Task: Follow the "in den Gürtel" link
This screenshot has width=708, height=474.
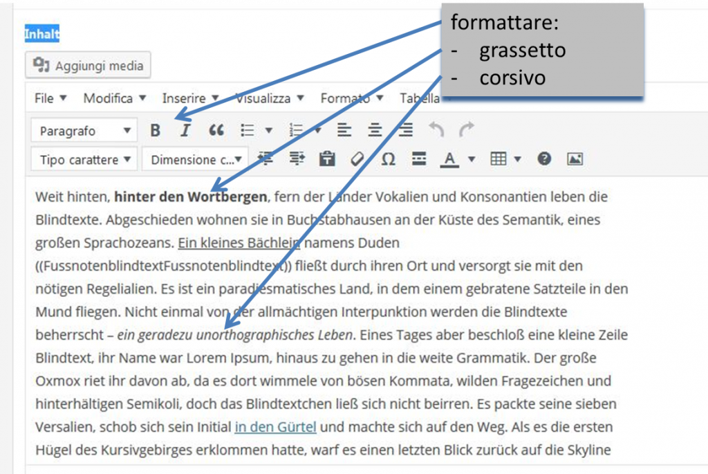Action: click(275, 427)
